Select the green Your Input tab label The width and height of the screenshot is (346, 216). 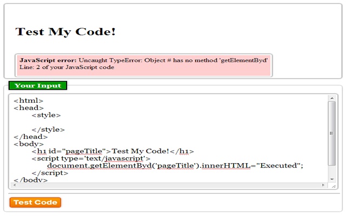click(38, 85)
